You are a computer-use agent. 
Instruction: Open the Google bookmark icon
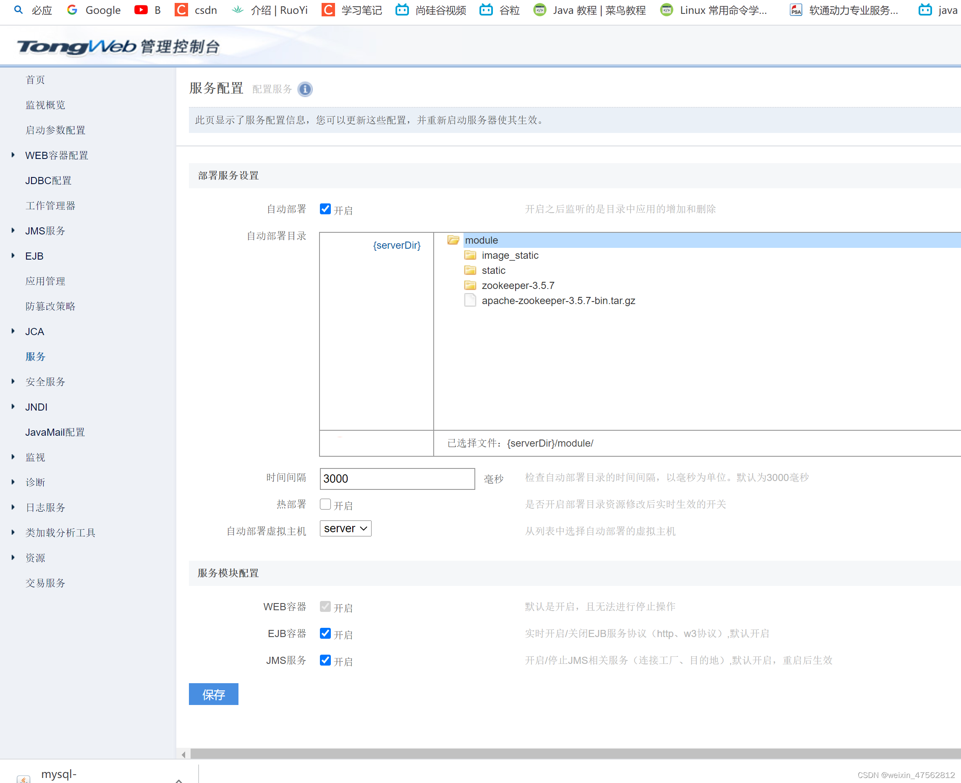[x=72, y=10]
